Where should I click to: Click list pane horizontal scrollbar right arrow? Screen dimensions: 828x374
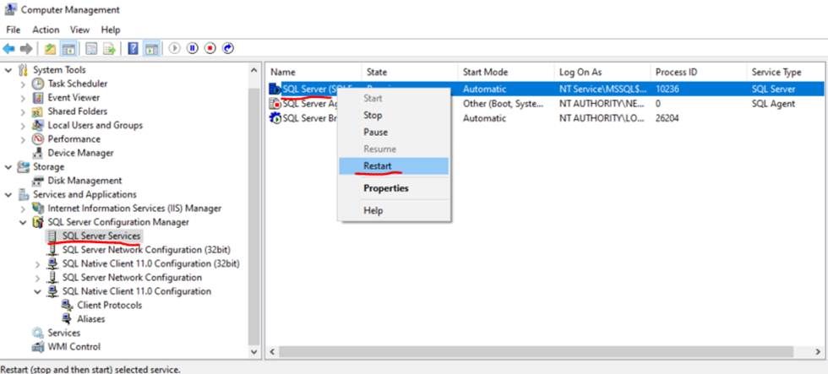coord(819,351)
